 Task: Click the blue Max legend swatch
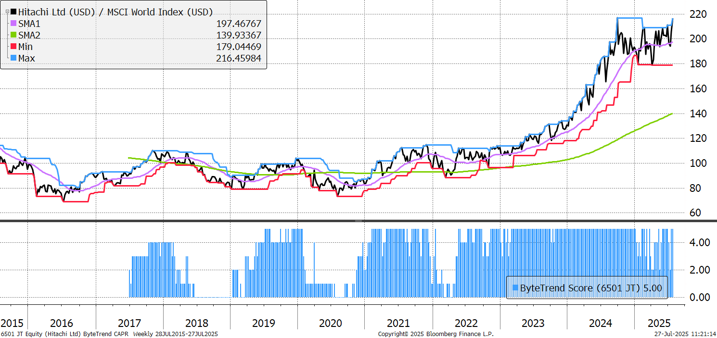[x=13, y=58]
